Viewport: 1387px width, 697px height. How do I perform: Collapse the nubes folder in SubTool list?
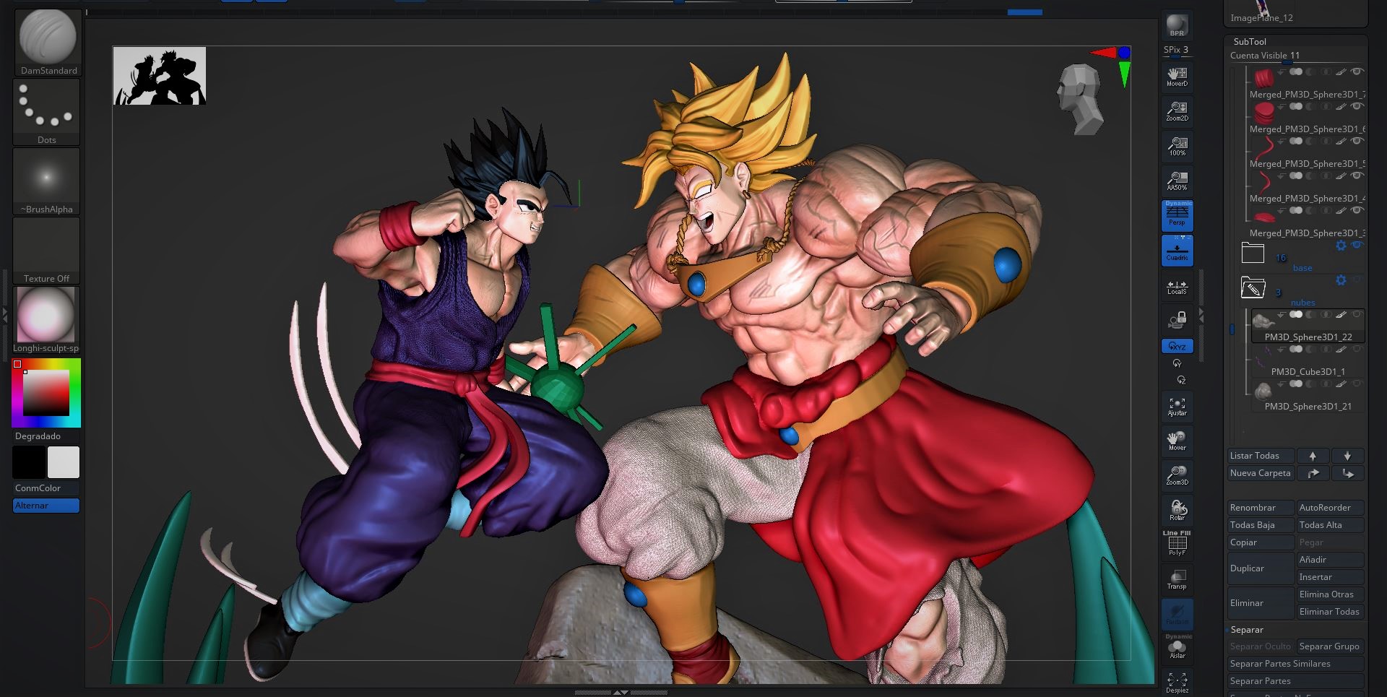pyautogui.click(x=1253, y=287)
